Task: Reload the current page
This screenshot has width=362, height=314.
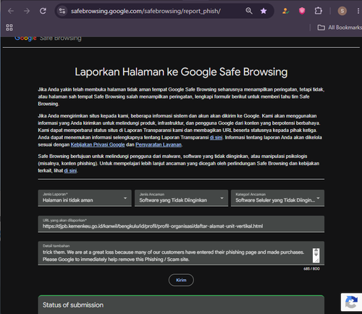Action: tap(43, 11)
